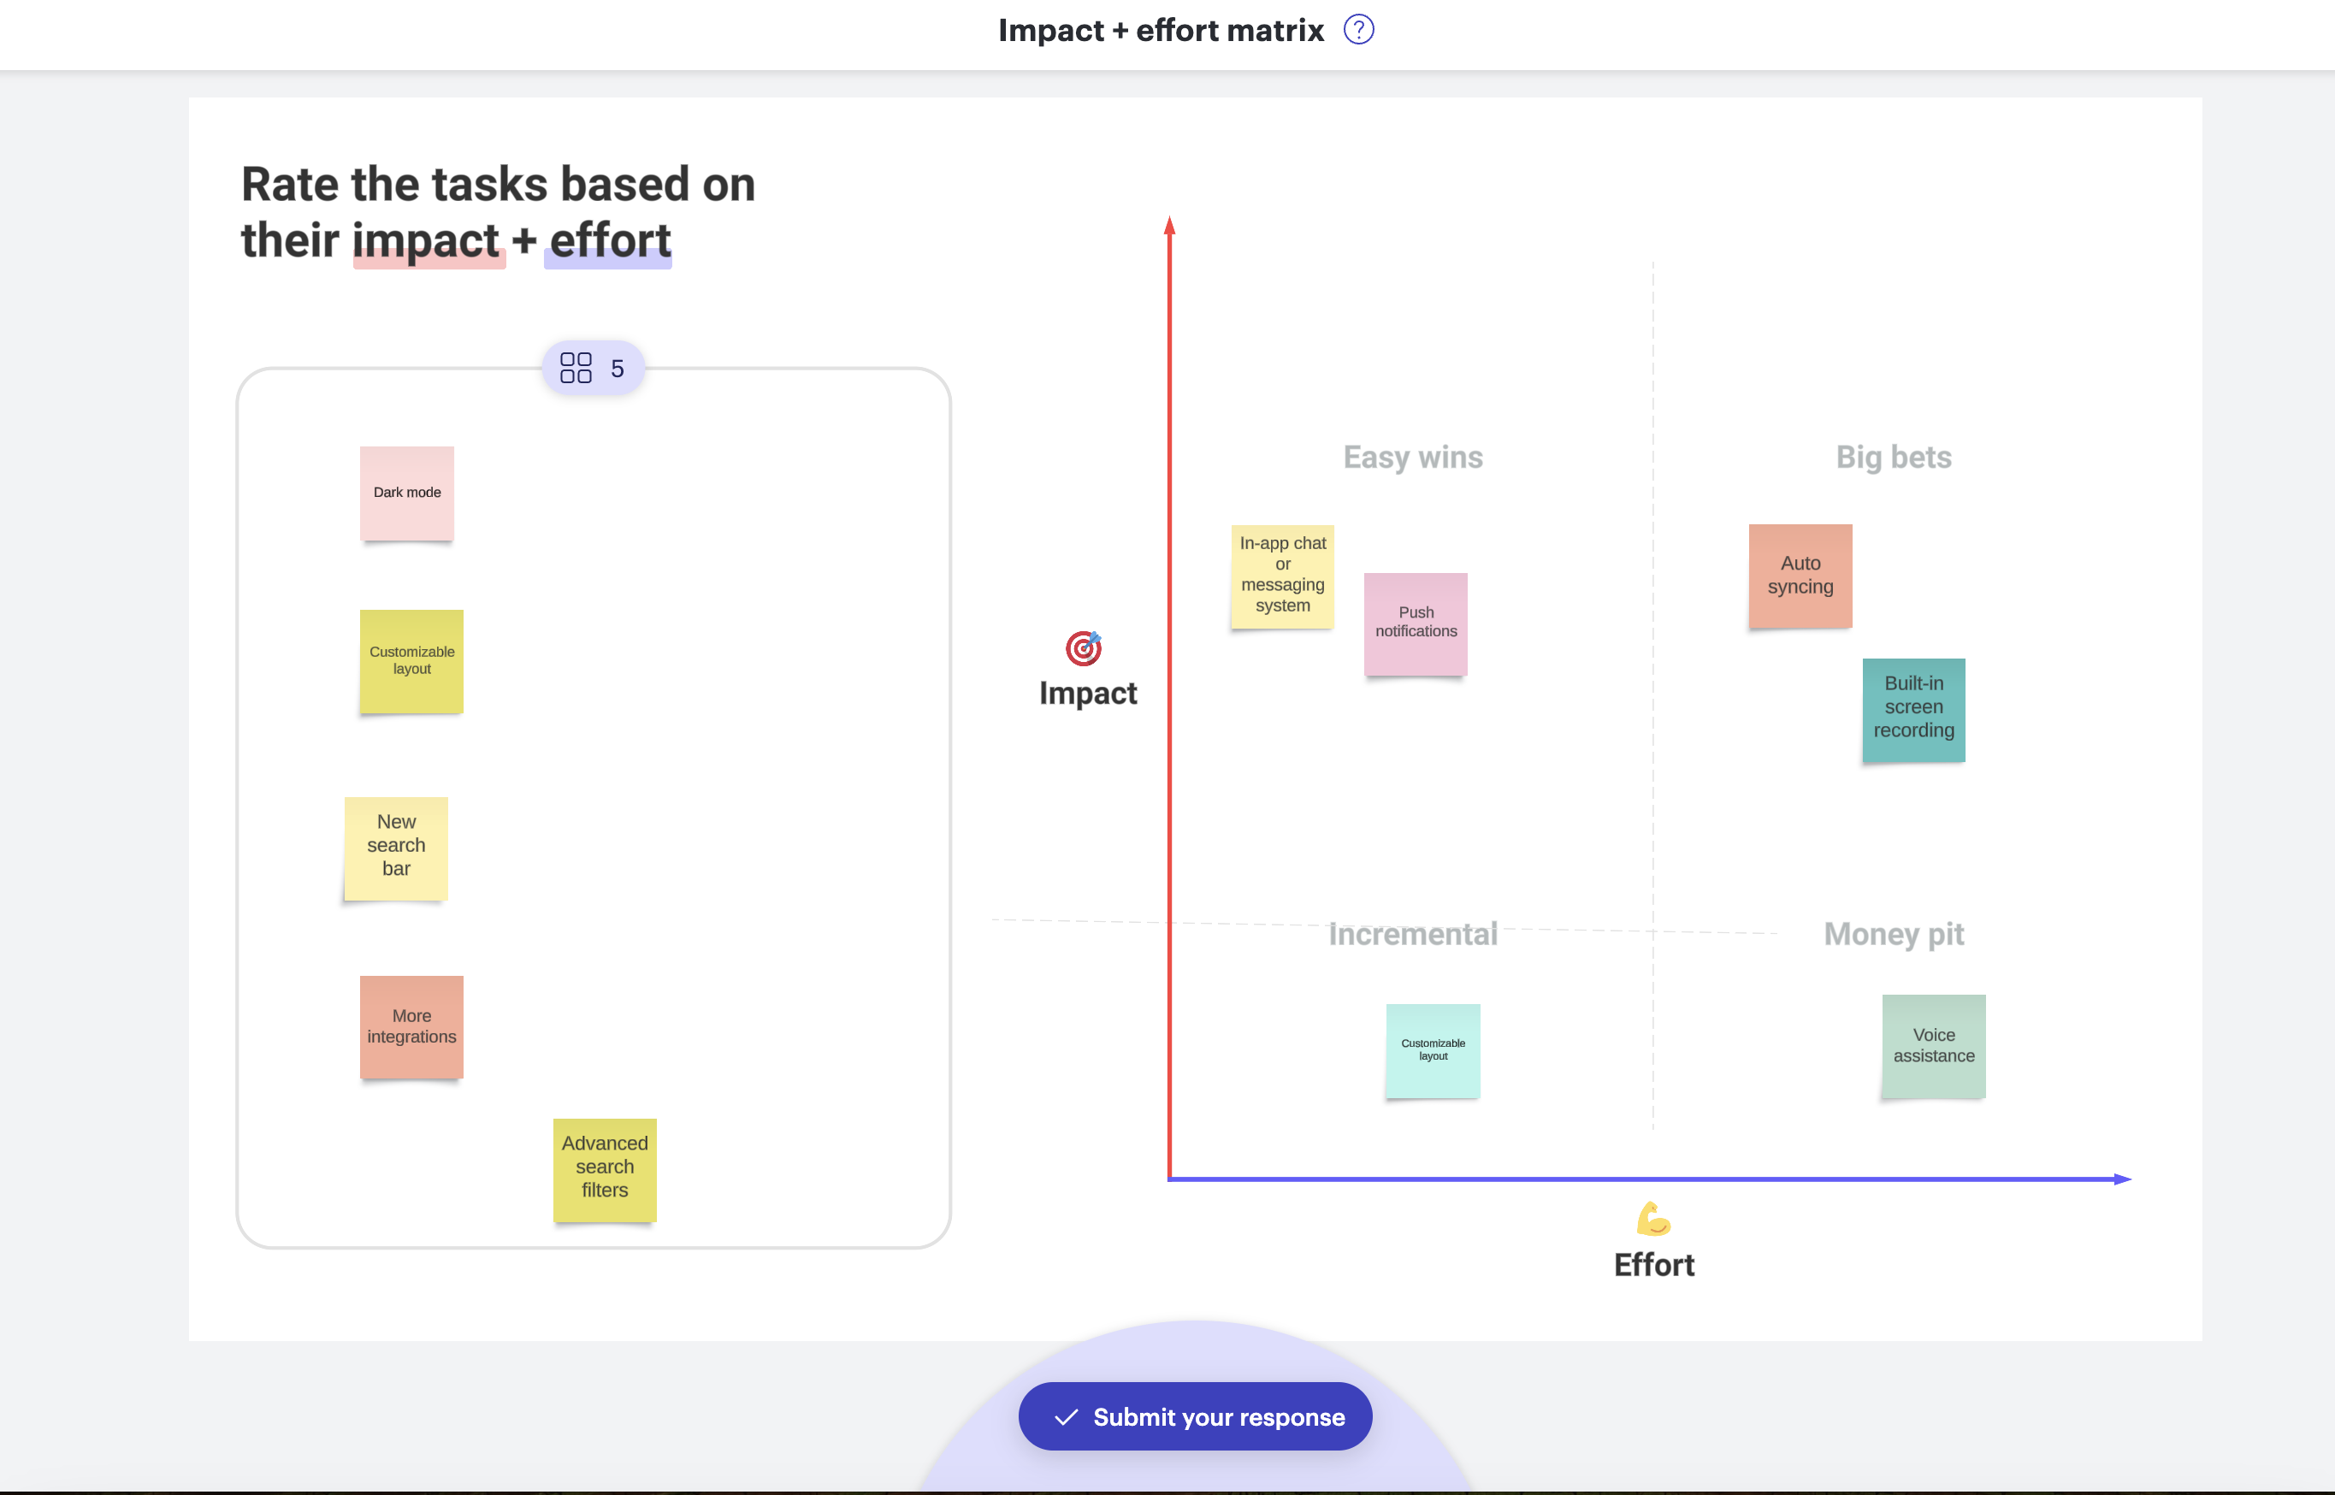Submit your response
This screenshot has width=2335, height=1495.
[1194, 1416]
